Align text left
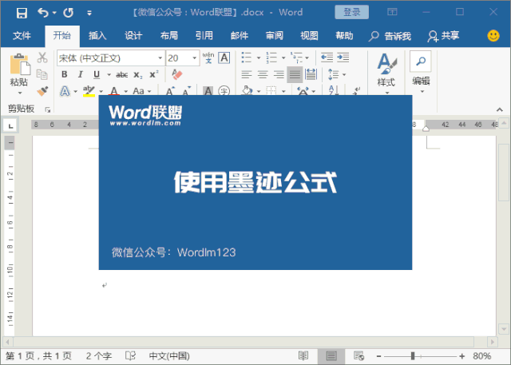Viewport: 511px width, 365px height. (x=247, y=74)
